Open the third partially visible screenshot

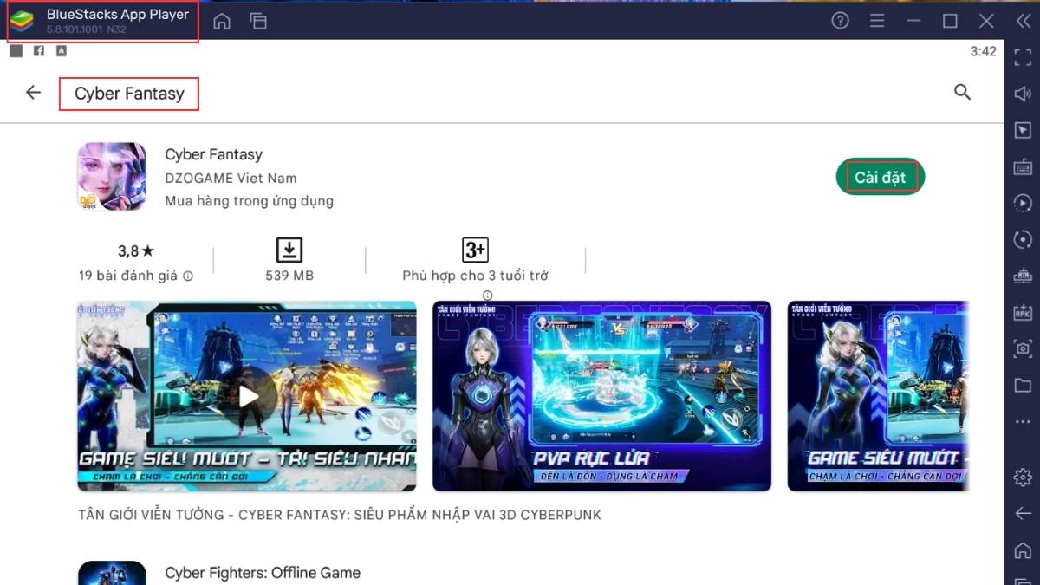[x=878, y=396]
